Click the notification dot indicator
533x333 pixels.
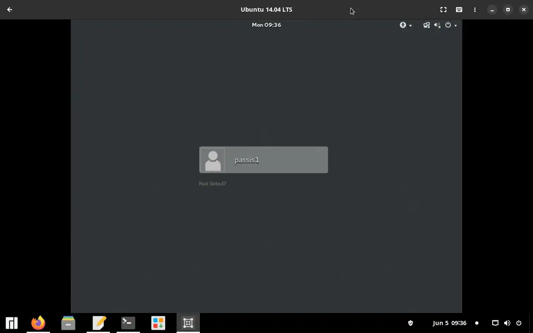[x=477, y=323]
